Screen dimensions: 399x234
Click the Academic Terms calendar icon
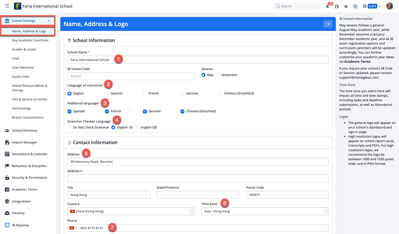(x=7, y=189)
